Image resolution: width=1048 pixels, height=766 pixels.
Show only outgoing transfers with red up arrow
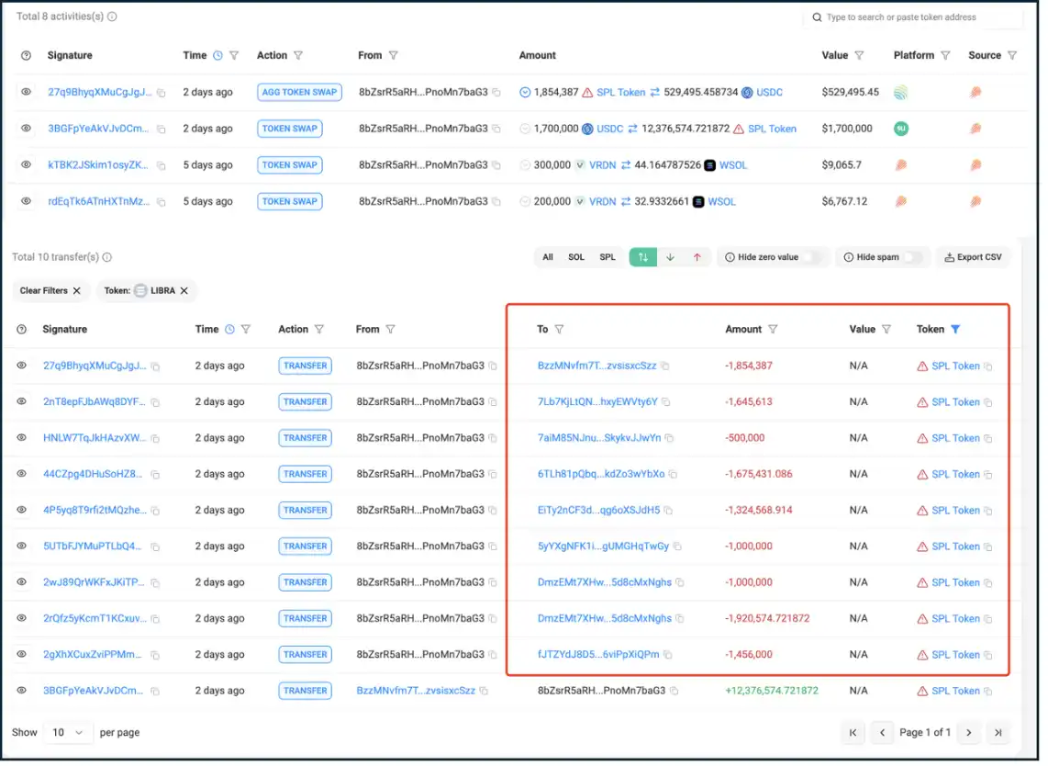pos(697,257)
